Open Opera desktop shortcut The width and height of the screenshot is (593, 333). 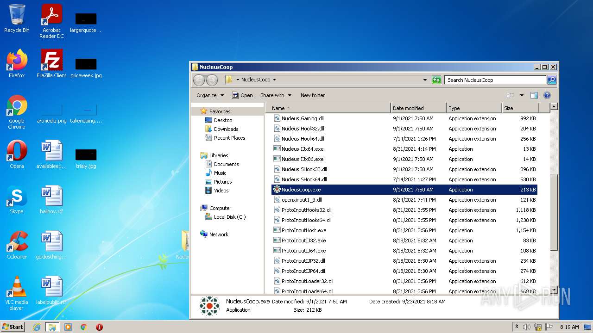(x=17, y=154)
